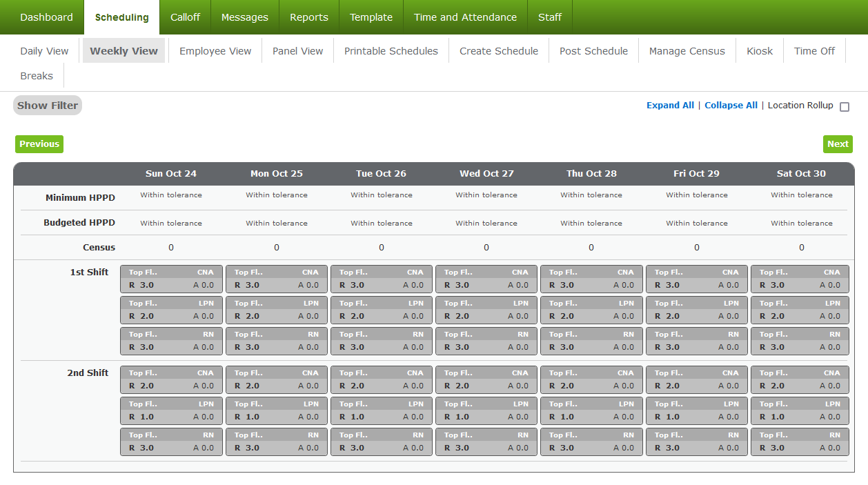Show the schedule filter options
Screen dimensions: 868x485
tap(47, 105)
